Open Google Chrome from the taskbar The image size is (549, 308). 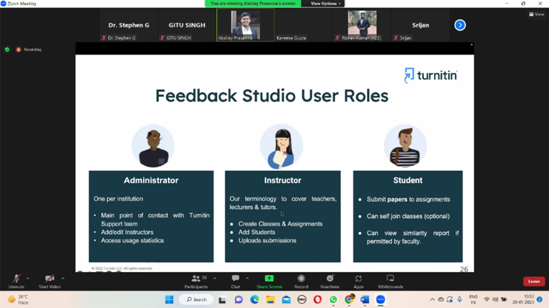(x=349, y=299)
